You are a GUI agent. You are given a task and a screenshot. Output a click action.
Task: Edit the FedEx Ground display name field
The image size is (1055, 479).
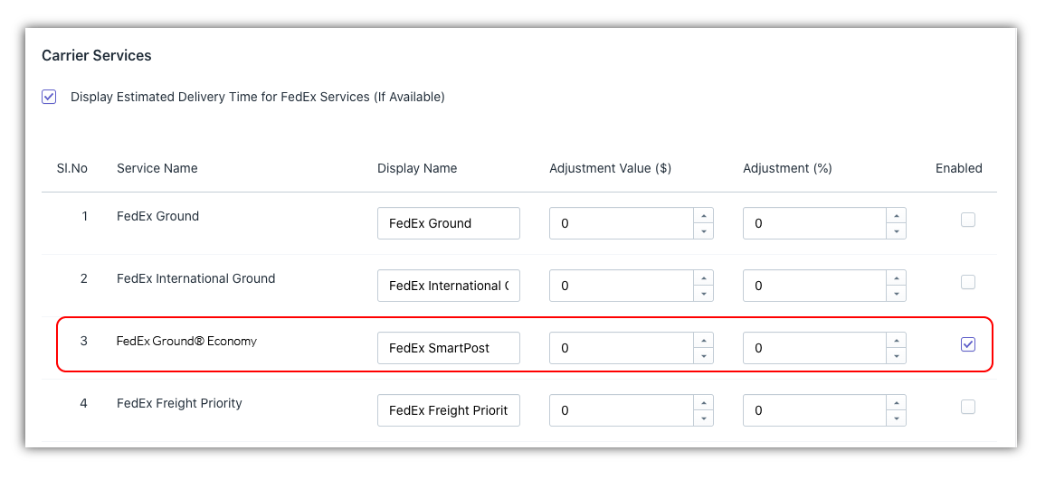449,223
